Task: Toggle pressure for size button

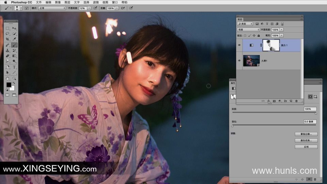Action: tap(131, 8)
